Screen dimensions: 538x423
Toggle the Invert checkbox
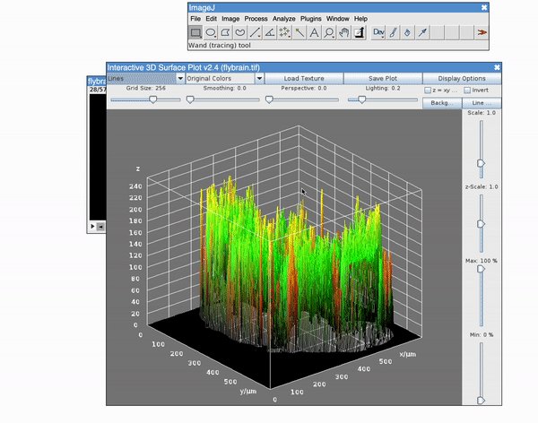pos(467,91)
